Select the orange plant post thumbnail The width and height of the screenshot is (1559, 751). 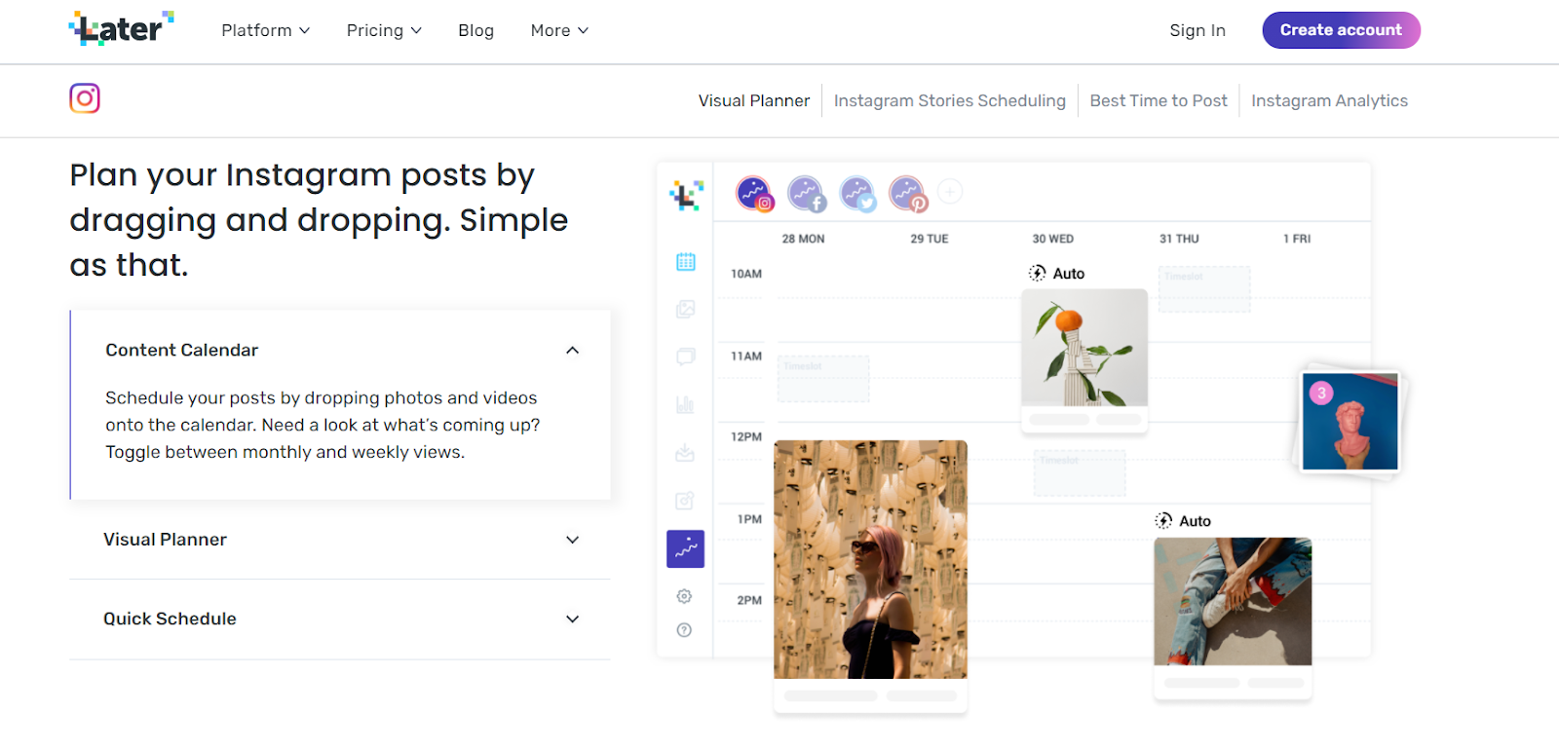1084,347
